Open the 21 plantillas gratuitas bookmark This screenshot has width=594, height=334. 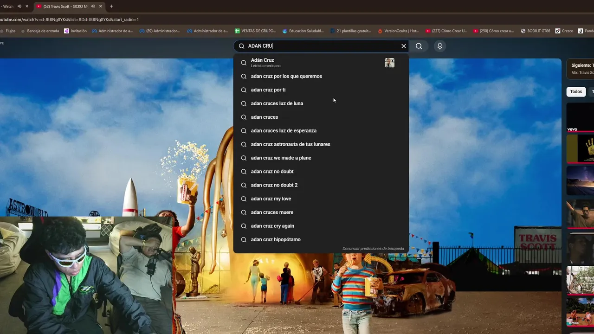coord(351,31)
